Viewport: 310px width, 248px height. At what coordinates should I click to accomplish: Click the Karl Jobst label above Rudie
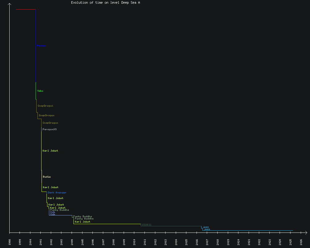[x=50, y=151]
